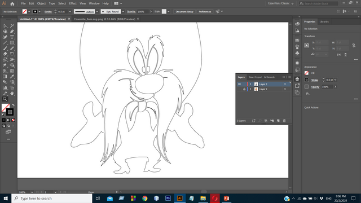
Task: Open the Effect menu
Action: point(73,3)
